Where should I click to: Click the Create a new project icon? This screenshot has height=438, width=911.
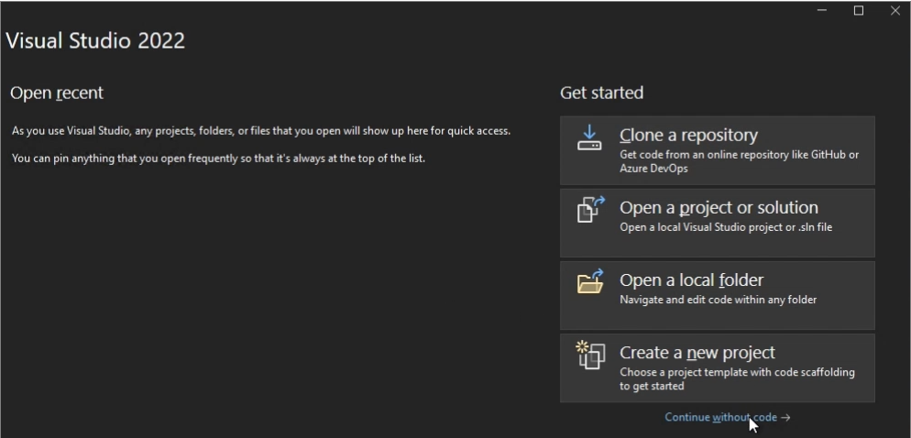(x=590, y=355)
